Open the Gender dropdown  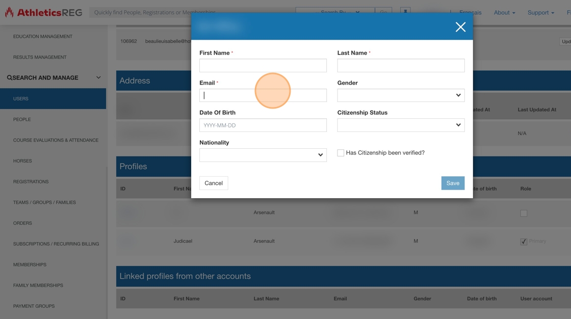coord(401,95)
